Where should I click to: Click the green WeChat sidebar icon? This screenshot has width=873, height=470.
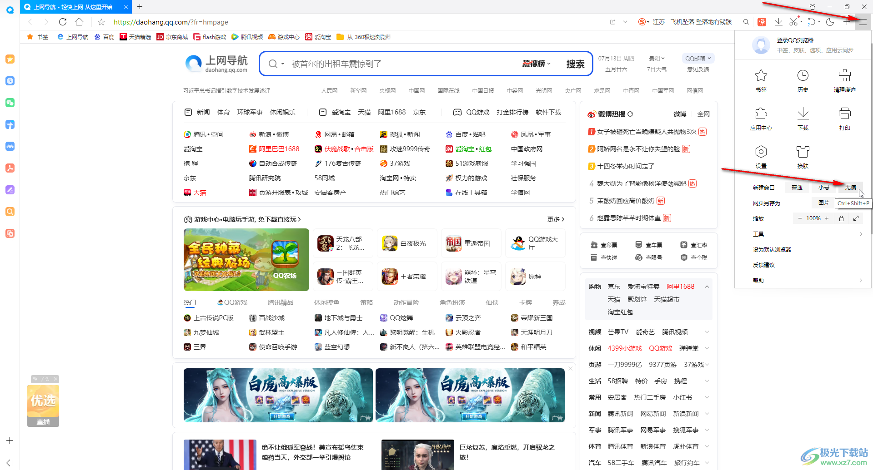tap(10, 103)
